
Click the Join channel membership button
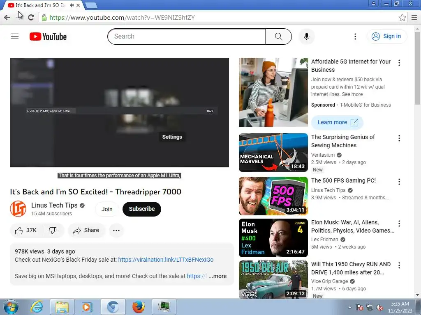[x=107, y=209]
